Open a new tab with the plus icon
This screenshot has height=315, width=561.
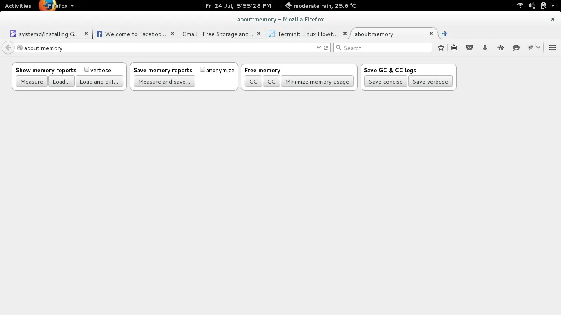[x=444, y=34]
